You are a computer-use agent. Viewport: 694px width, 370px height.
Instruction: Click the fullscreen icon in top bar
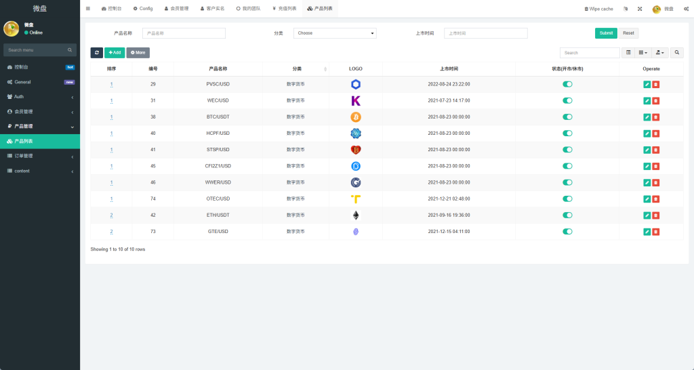click(639, 9)
